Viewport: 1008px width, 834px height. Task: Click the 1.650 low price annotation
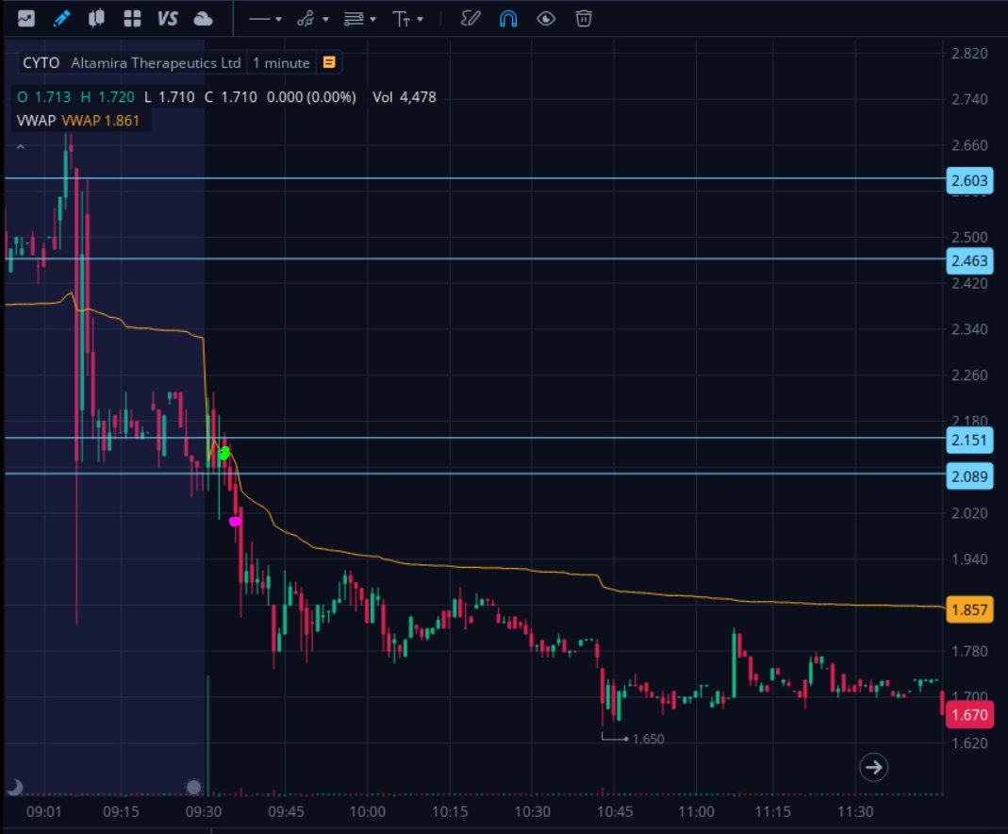point(648,740)
